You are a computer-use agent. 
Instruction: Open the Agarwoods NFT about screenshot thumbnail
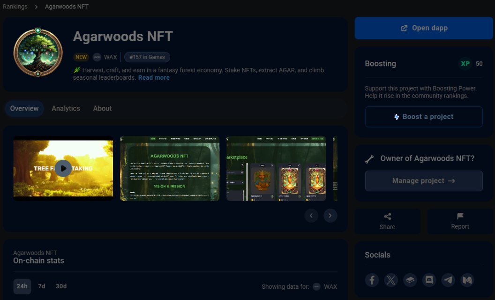coord(170,168)
